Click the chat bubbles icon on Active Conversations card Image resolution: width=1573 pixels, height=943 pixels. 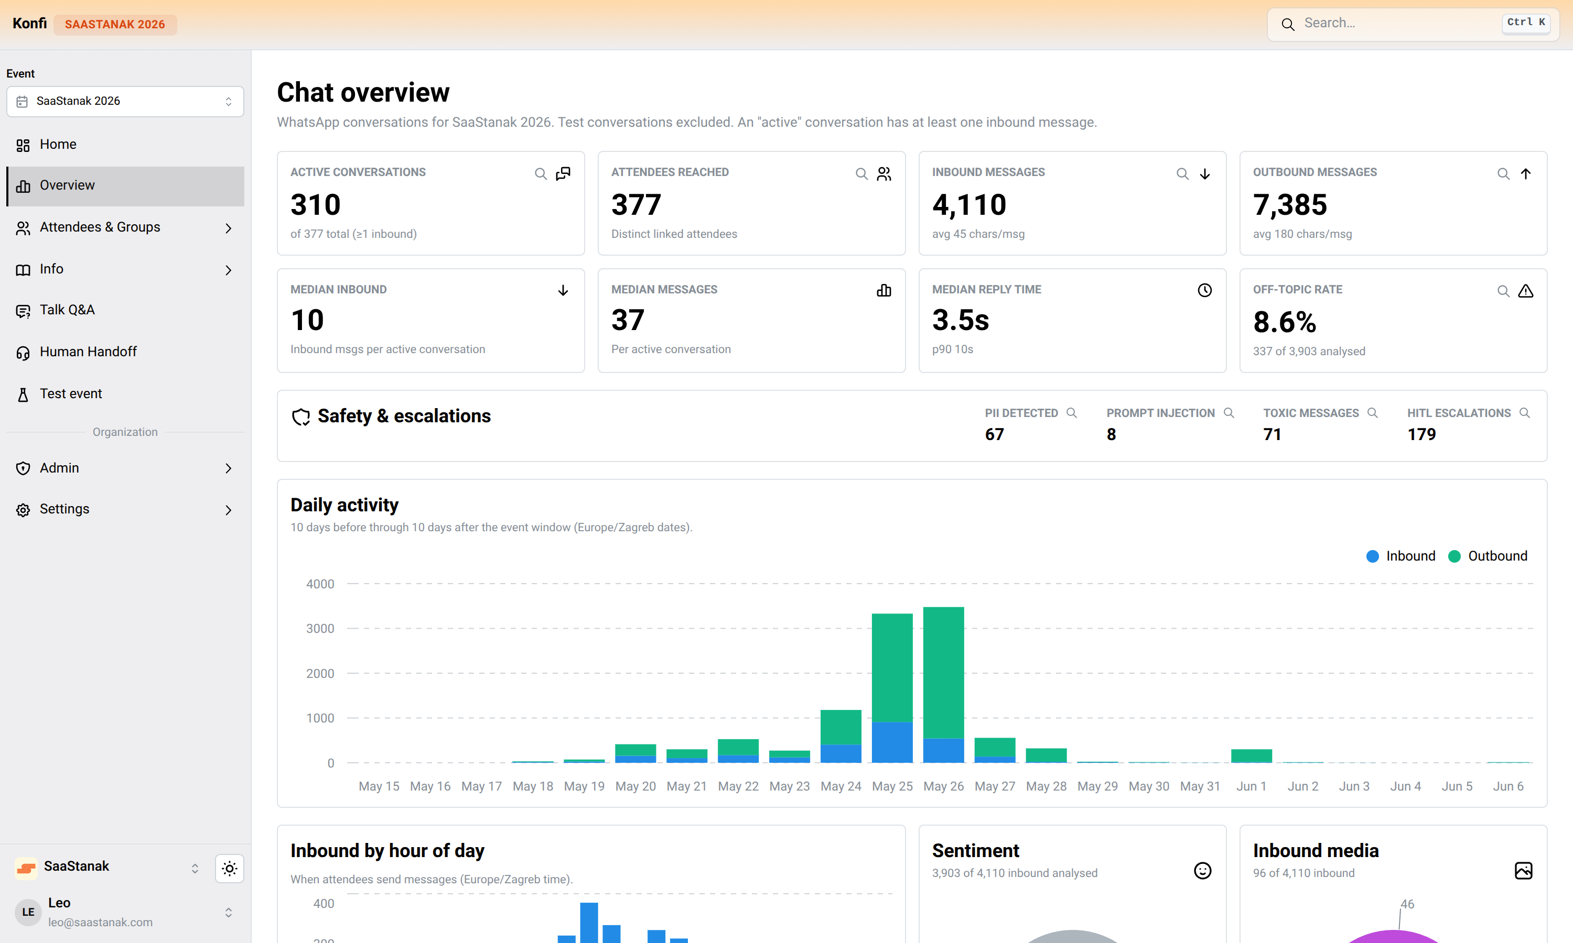pos(563,173)
